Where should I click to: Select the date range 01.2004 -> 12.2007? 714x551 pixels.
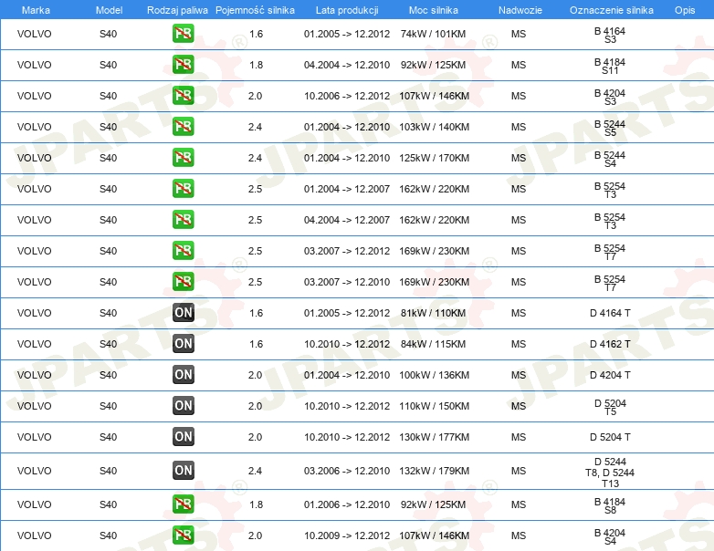(347, 188)
